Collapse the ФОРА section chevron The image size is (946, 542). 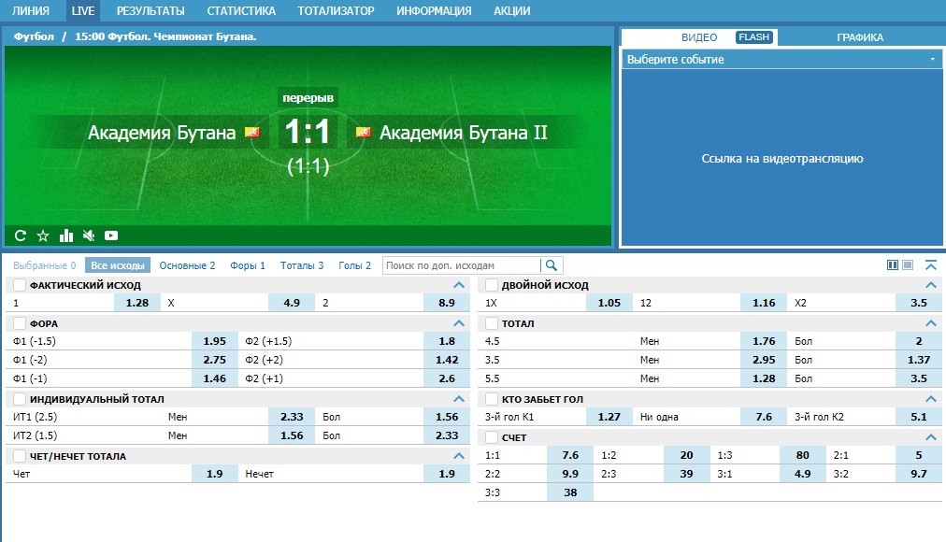[459, 323]
